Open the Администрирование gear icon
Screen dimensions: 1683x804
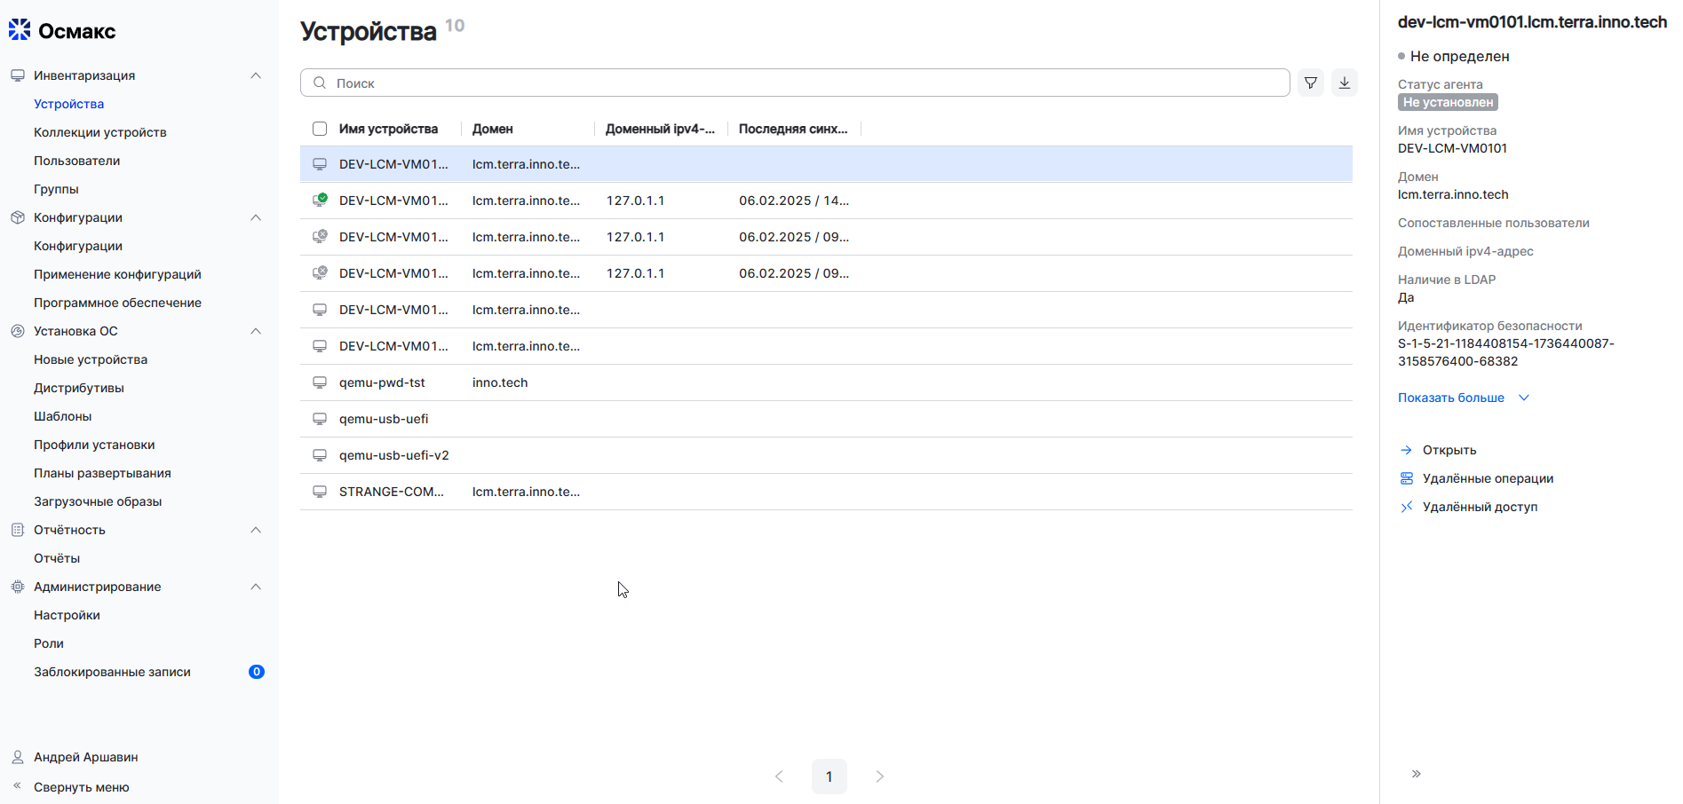(18, 587)
